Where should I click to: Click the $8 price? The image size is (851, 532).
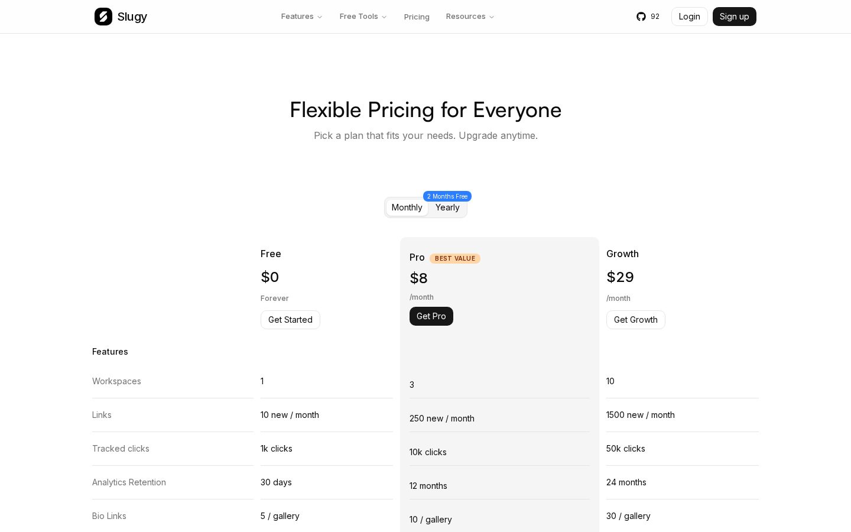tap(418, 278)
